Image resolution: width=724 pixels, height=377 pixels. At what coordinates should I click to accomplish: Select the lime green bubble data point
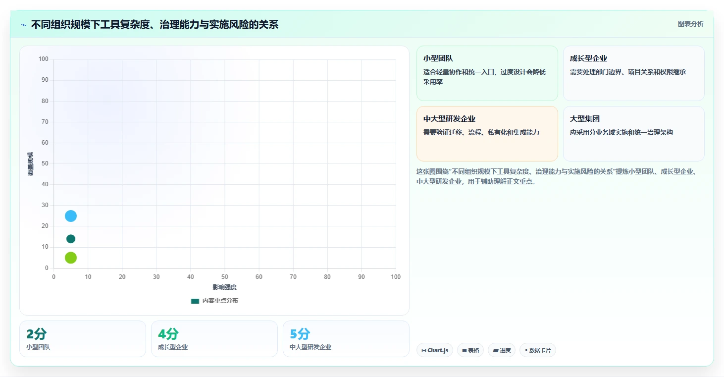click(x=71, y=258)
